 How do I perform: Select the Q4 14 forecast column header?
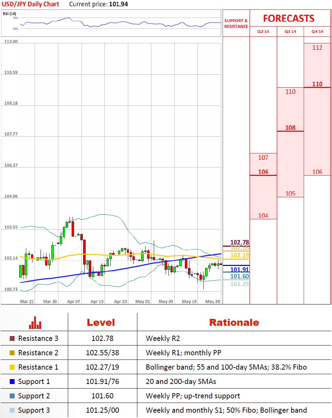click(x=317, y=32)
